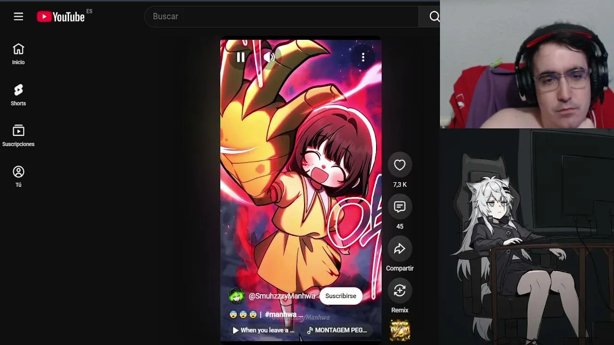Like the Short with heart icon
614x345 pixels.
click(400, 165)
